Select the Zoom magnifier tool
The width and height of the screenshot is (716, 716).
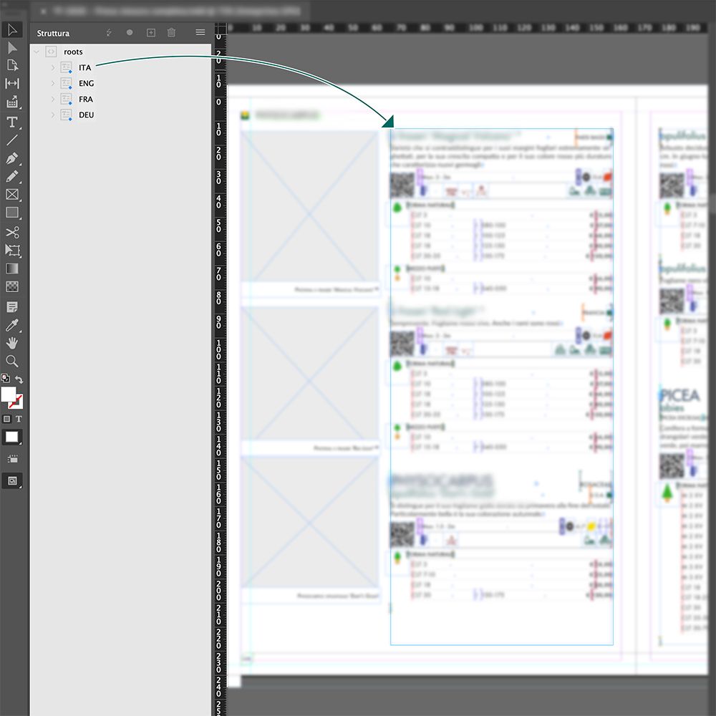12,361
